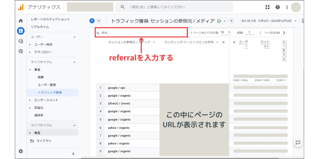Open dropdown beside green check icon
The image size is (319, 159).
click(225, 21)
